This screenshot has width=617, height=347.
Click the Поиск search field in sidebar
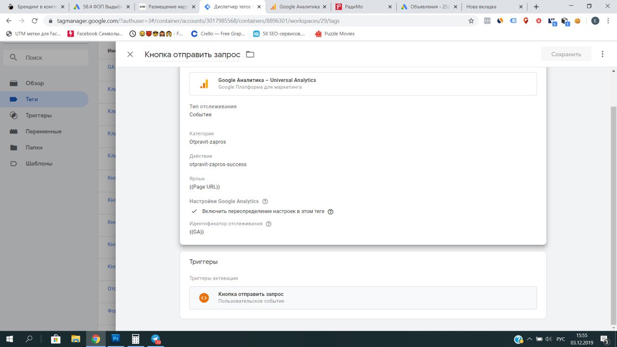coord(46,57)
